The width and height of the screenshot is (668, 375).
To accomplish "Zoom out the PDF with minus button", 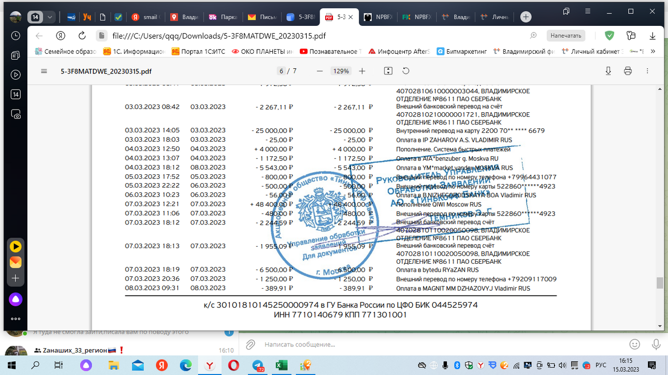I will point(320,71).
